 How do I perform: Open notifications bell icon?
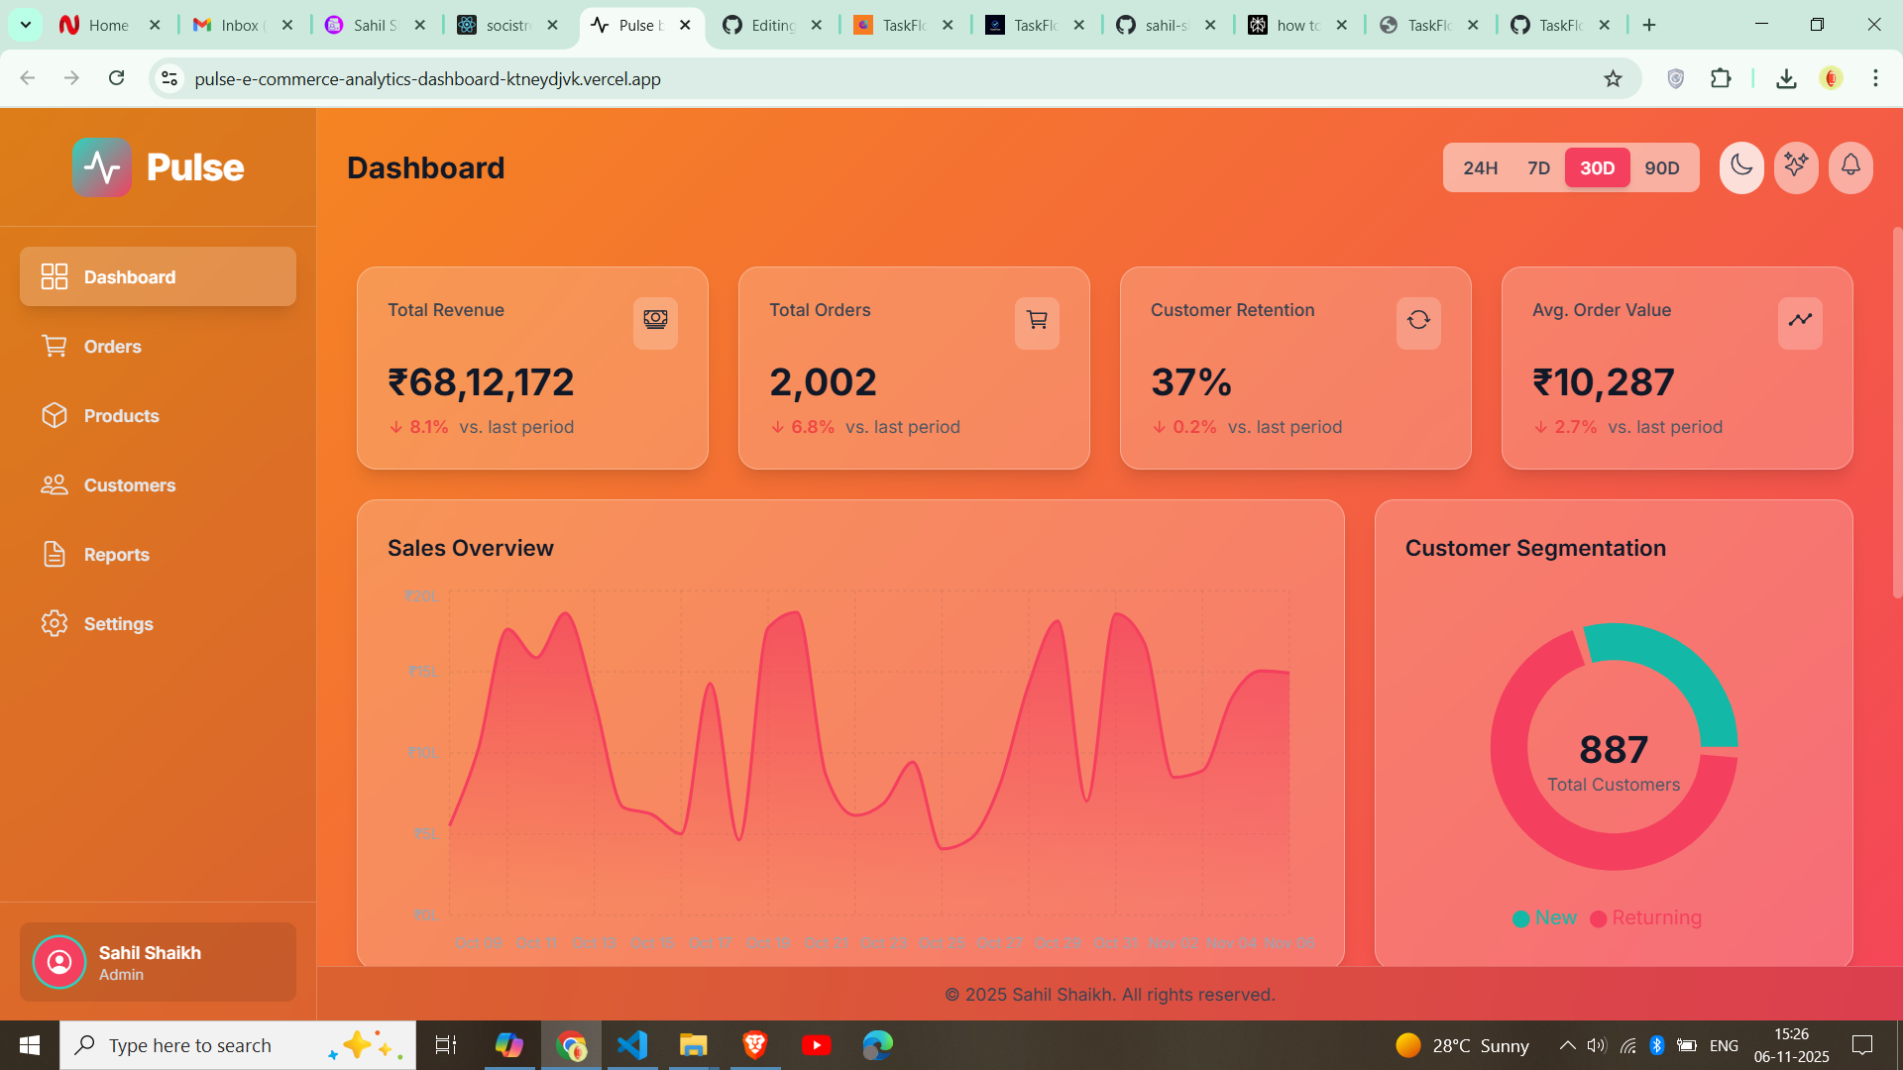pos(1850,166)
